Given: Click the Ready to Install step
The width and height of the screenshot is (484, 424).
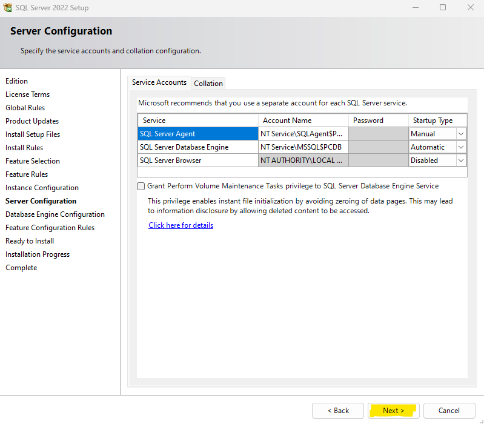Looking at the screenshot, I should click(x=30, y=241).
